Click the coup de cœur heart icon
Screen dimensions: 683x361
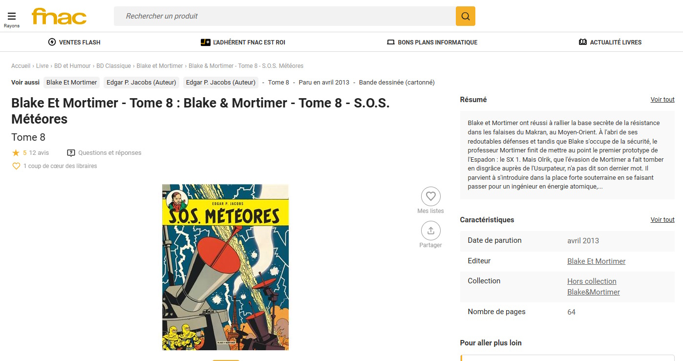click(x=16, y=166)
